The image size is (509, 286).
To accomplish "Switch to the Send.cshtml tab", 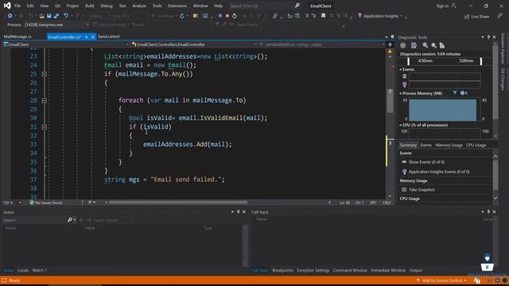I will (x=108, y=37).
